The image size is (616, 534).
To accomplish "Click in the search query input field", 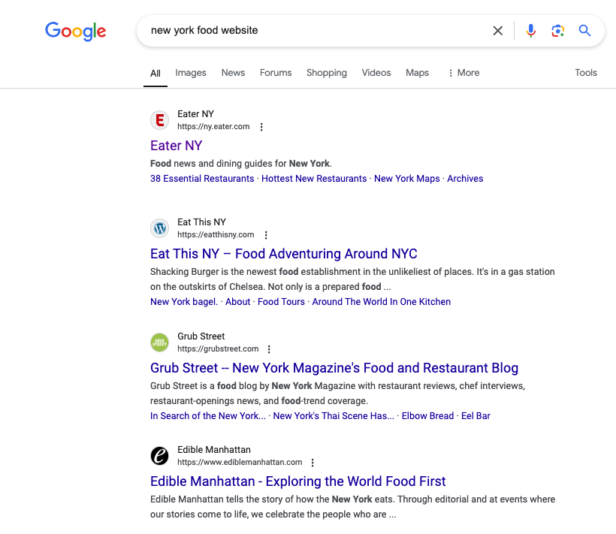I will (x=314, y=30).
